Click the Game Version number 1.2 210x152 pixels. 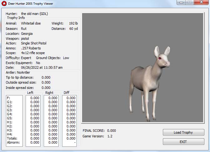pos(110,136)
